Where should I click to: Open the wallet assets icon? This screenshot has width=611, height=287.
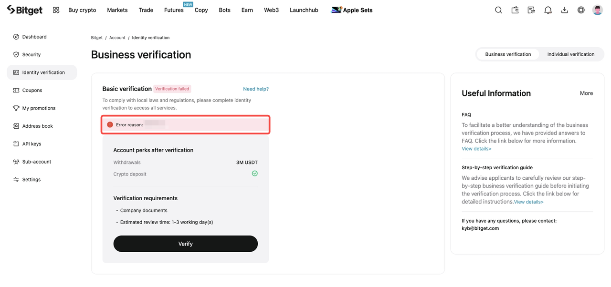coord(515,10)
